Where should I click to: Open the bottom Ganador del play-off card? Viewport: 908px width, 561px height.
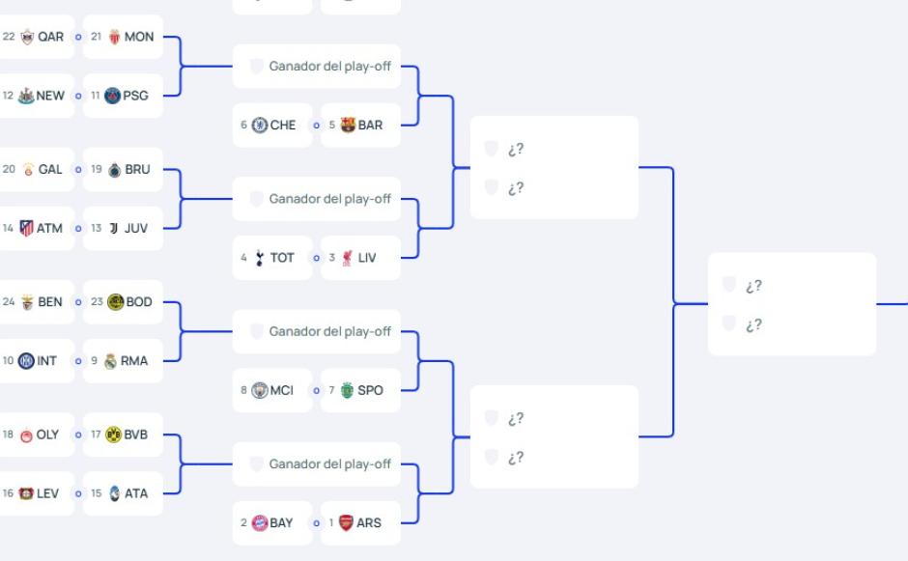(317, 464)
